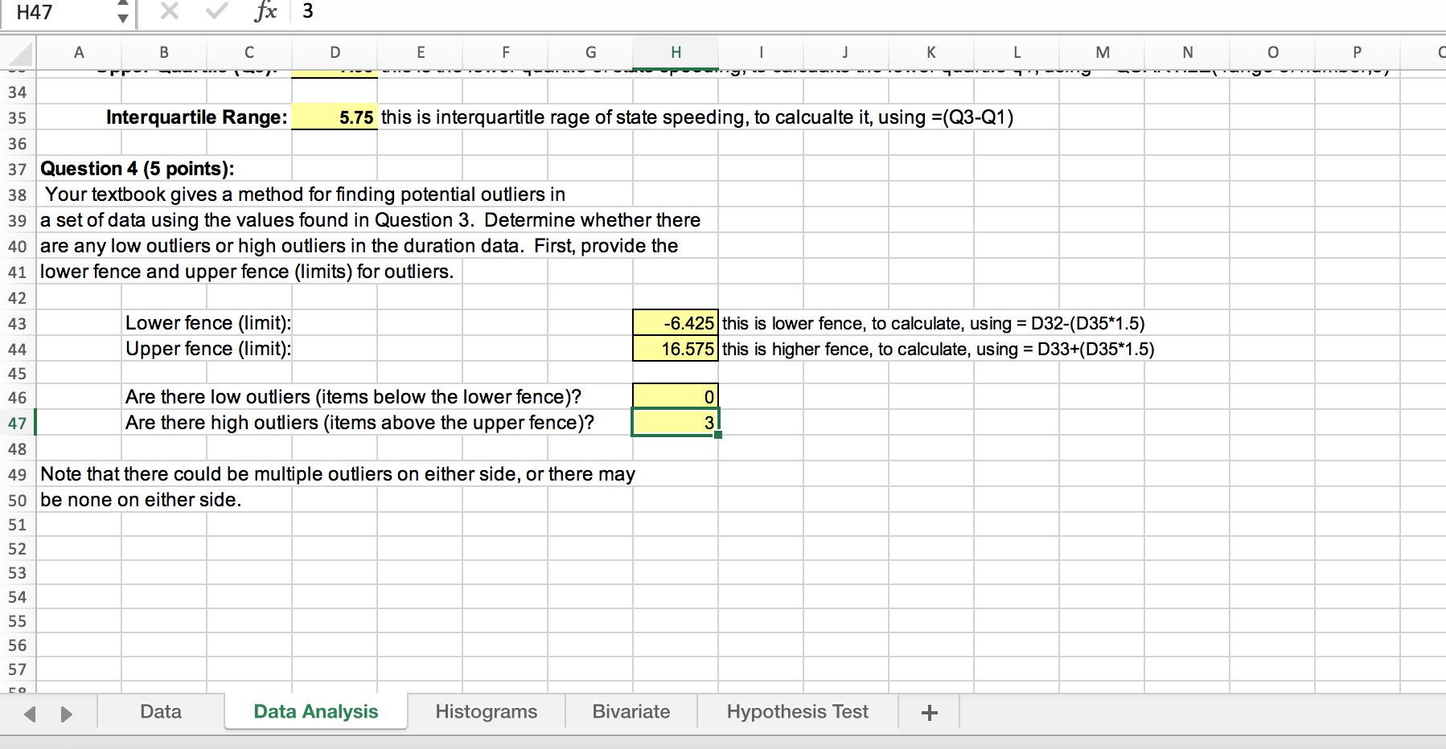Viewport: 1446px width, 749px height.
Task: Click the previous sheet navigation arrow
Action: point(30,714)
